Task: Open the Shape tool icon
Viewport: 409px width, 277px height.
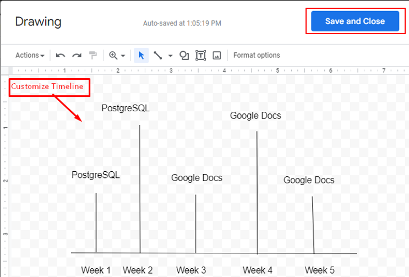Action: pos(184,55)
